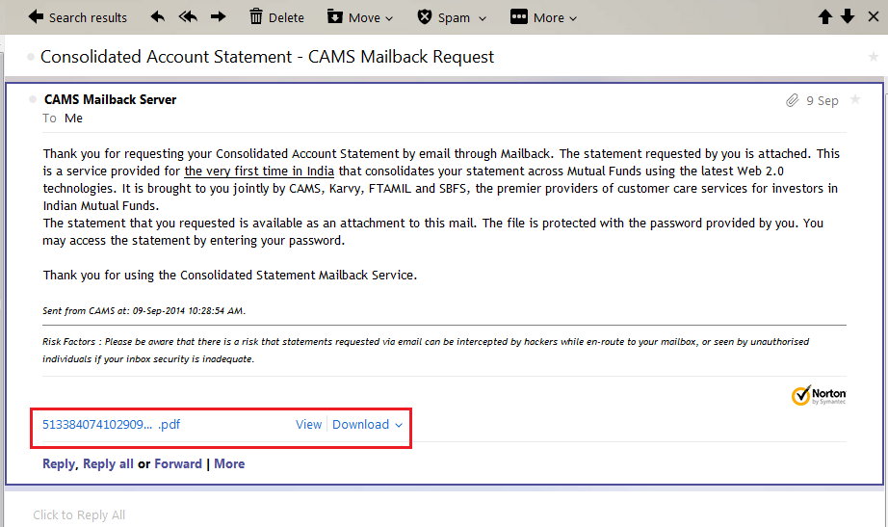Click the Forward arrow icon in toolbar
This screenshot has width=888, height=527.
(218, 17)
